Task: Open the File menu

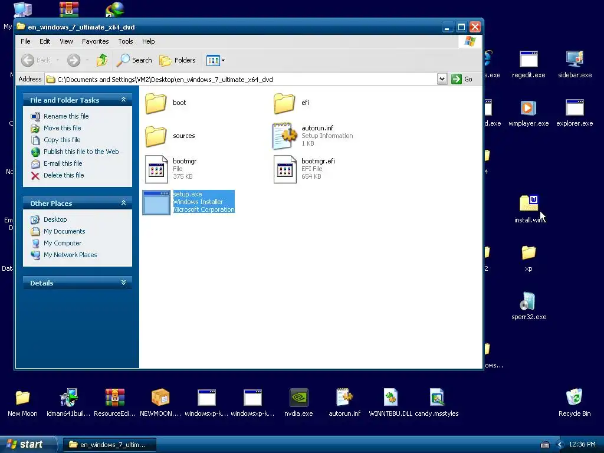Action: tap(25, 41)
